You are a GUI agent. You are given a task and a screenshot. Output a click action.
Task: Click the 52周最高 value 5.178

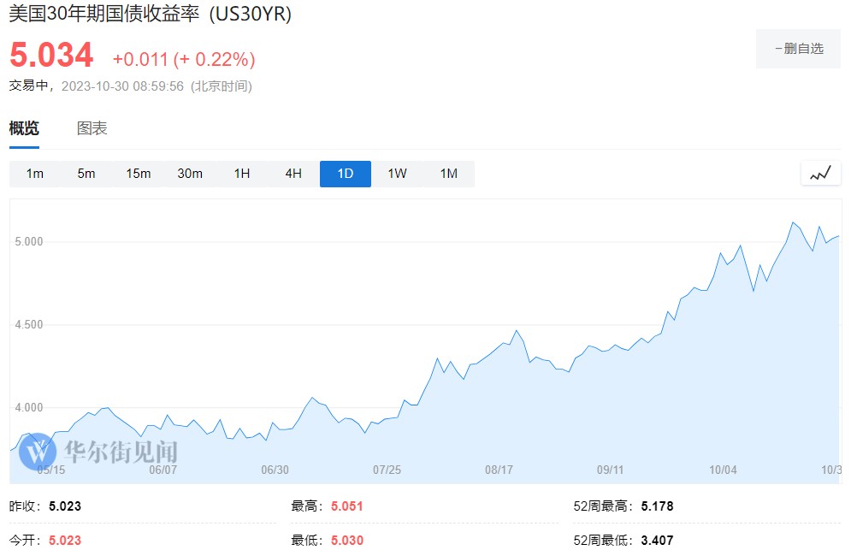click(657, 506)
